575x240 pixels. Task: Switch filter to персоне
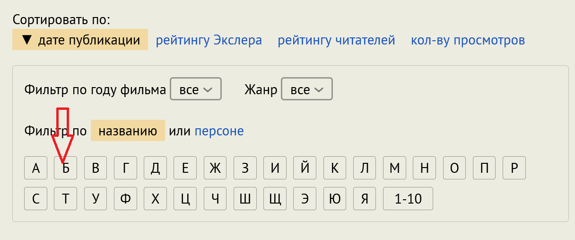219,131
